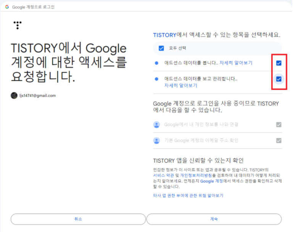Click the blue bullet beside 데이터를 보고 관리합니다
Screen dimensions: 295x232
156,79
